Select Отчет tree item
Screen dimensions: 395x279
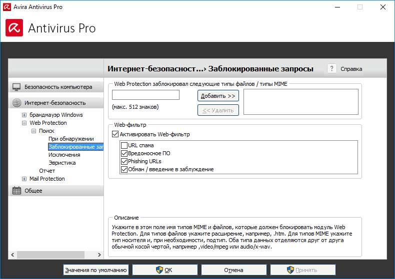(x=47, y=171)
